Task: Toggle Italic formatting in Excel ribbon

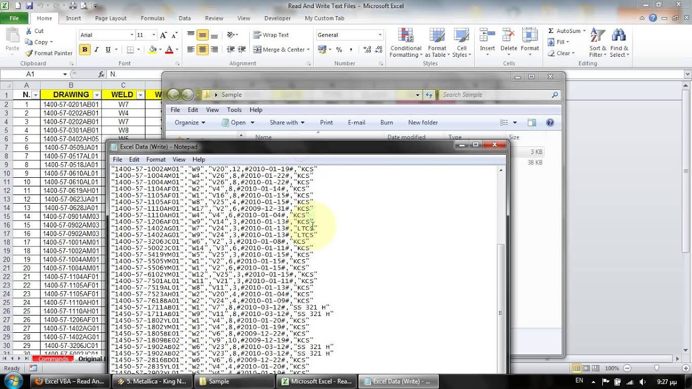Action: click(x=96, y=49)
